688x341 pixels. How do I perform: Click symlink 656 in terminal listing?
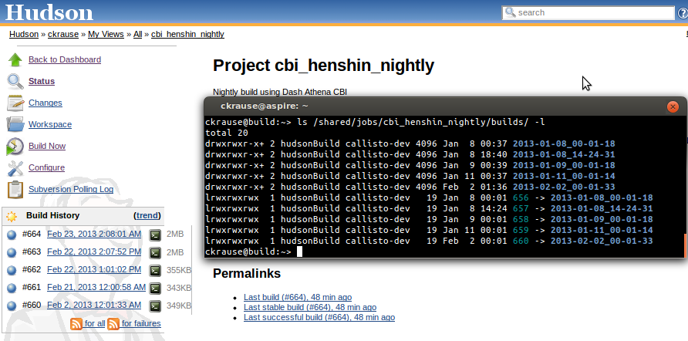point(521,198)
